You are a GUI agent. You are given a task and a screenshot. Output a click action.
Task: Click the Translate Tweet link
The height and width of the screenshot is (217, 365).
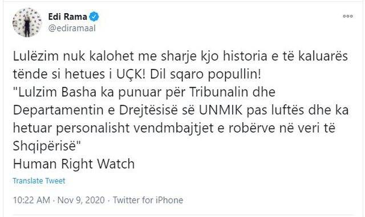click(x=39, y=181)
